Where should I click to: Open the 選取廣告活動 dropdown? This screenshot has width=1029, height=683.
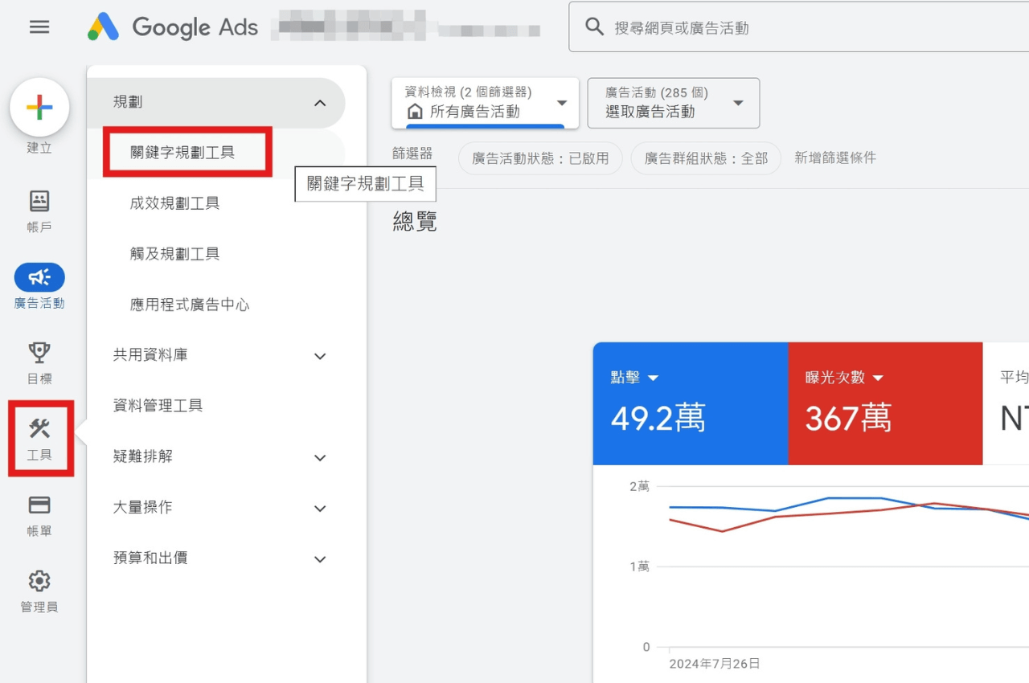click(674, 103)
